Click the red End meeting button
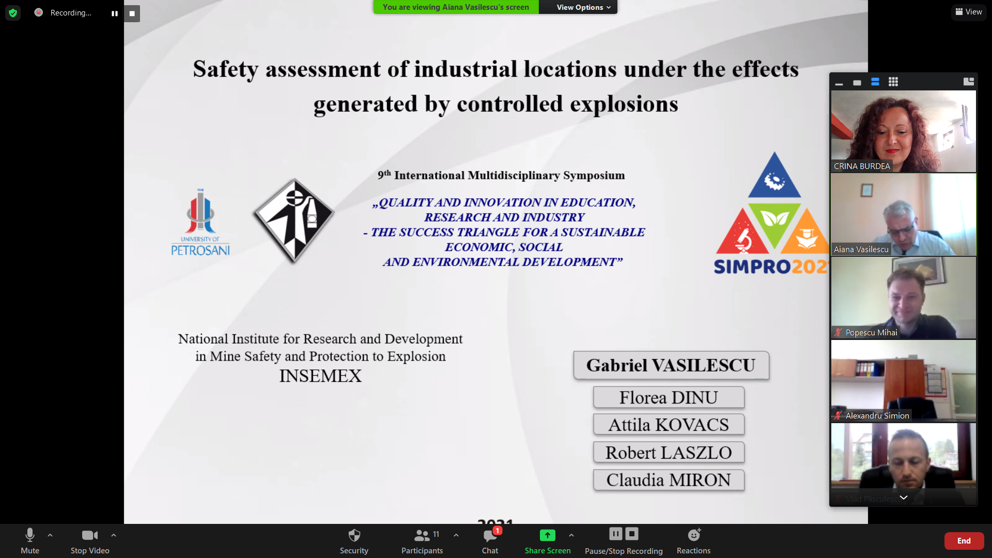 [964, 541]
